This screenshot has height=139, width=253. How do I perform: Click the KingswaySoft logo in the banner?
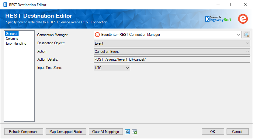(218, 19)
